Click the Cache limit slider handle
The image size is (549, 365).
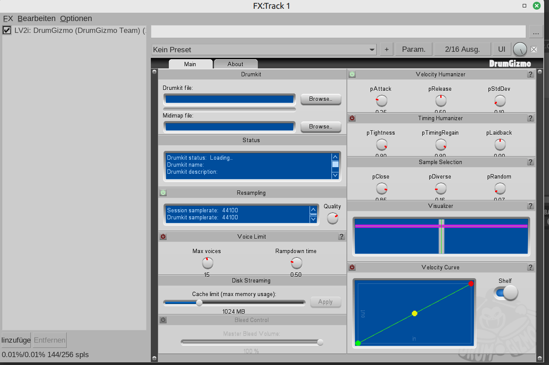point(199,303)
